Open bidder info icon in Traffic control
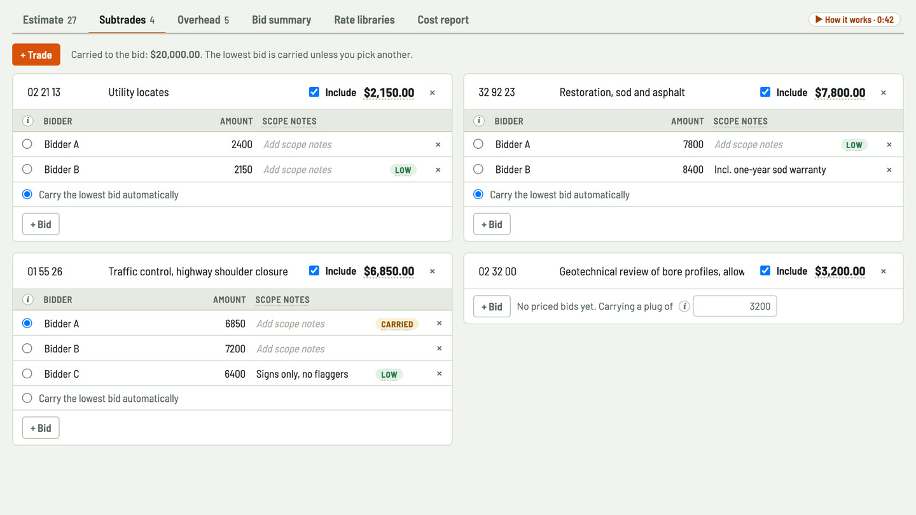Image resolution: width=916 pixels, height=515 pixels. point(27,299)
